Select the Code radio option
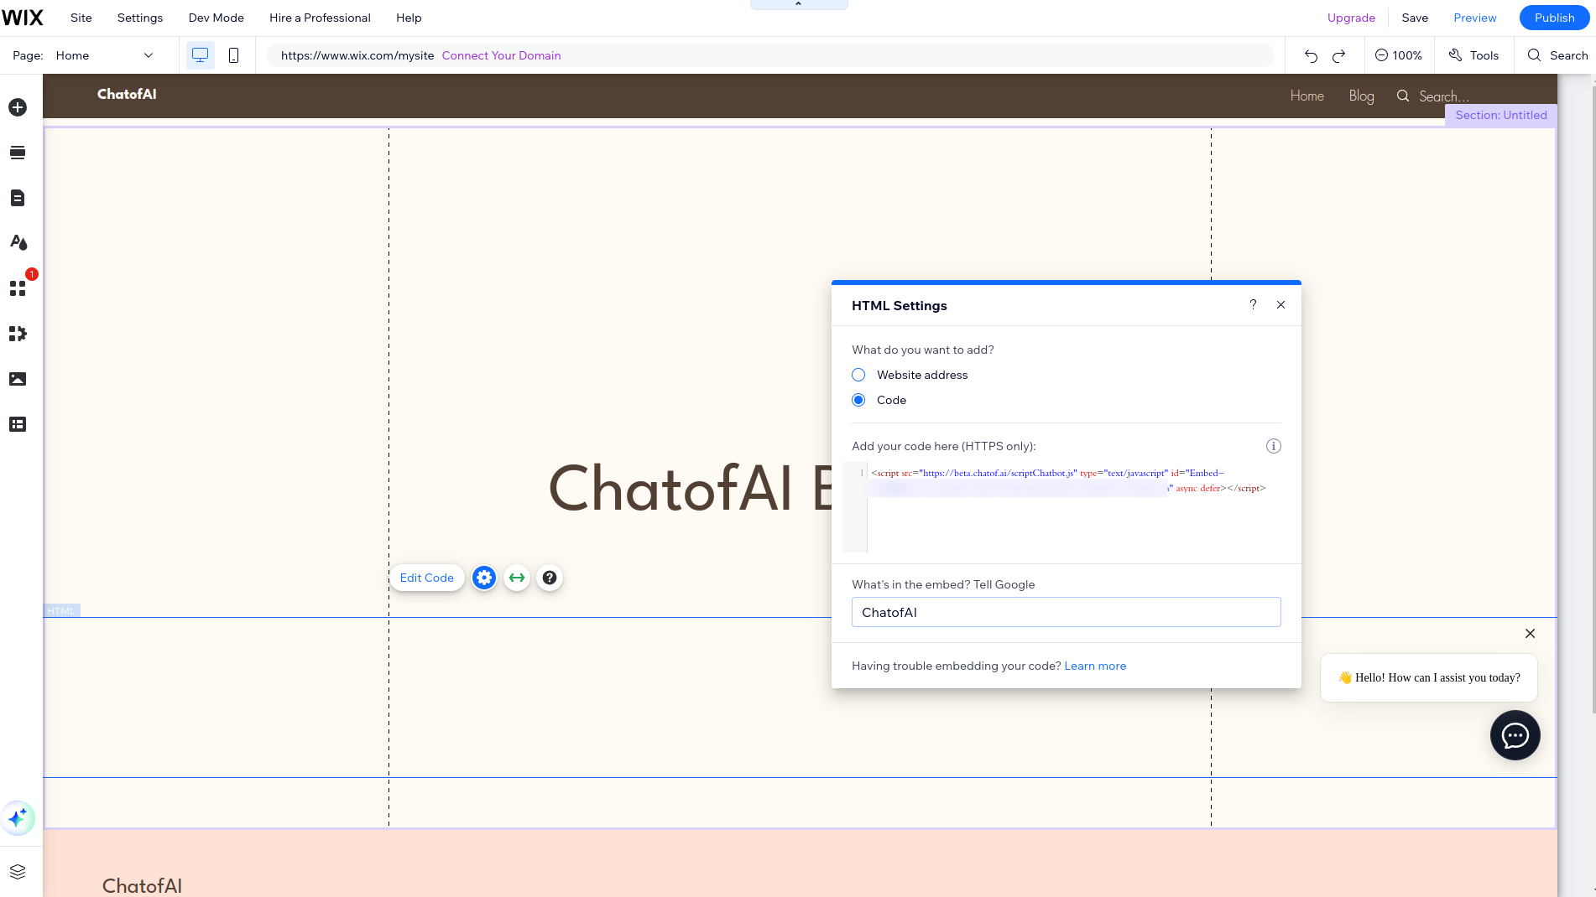This screenshot has height=897, width=1596. click(x=858, y=400)
